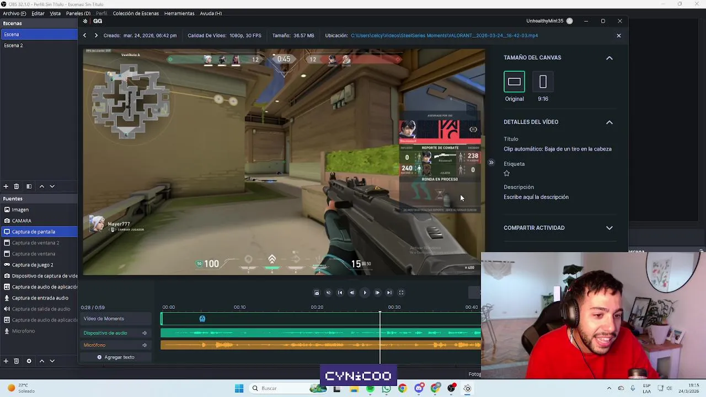The width and height of the screenshot is (706, 397).
Task: Select the CAMARA source
Action: point(39,221)
